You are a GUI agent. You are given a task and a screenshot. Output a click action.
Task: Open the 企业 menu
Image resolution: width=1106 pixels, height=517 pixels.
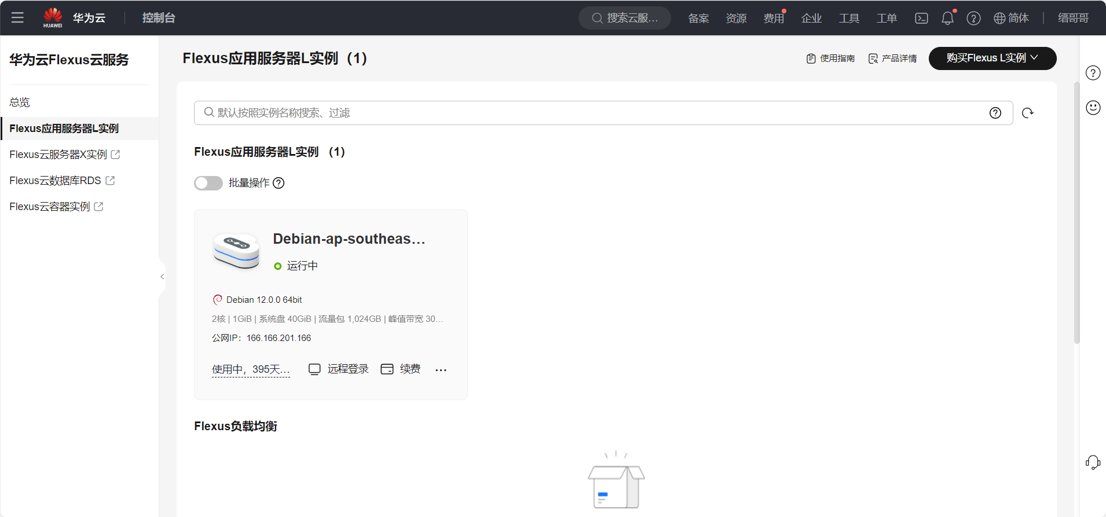tap(811, 18)
